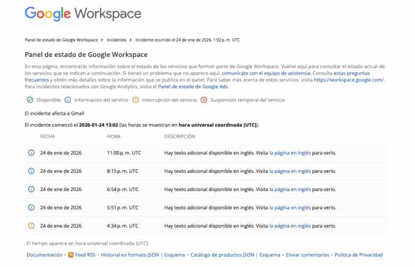Open the Panel de estado breadcrumb link

[61, 40]
